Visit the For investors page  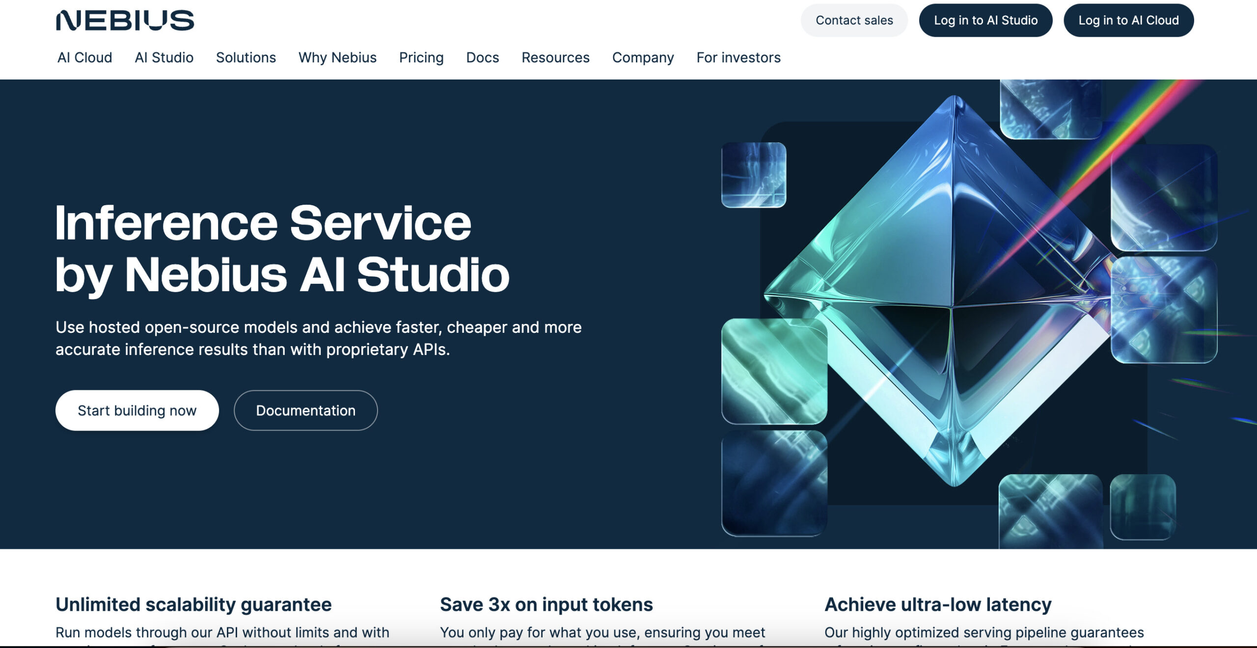pos(738,57)
